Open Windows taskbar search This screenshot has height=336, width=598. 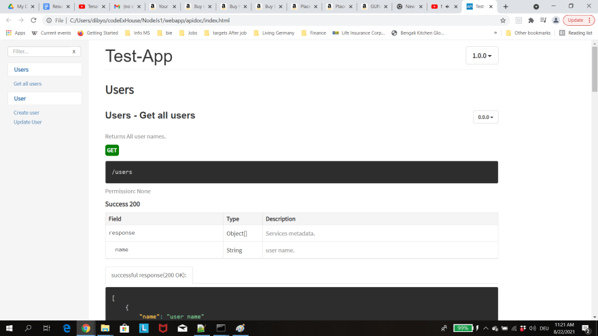[x=28, y=328]
